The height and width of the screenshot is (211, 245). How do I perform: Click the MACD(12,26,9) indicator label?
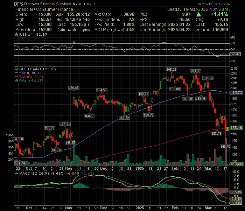(34, 173)
